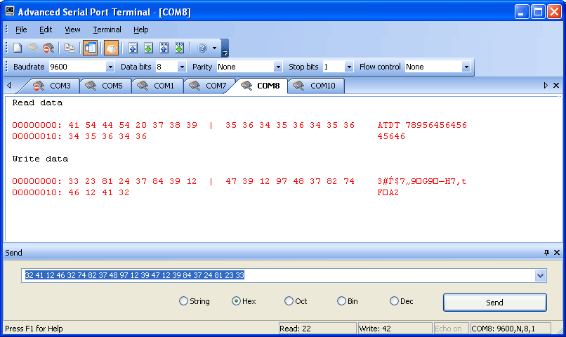Click the blue up-arrow text file icon
The width and height of the screenshot is (566, 337).
[133, 48]
